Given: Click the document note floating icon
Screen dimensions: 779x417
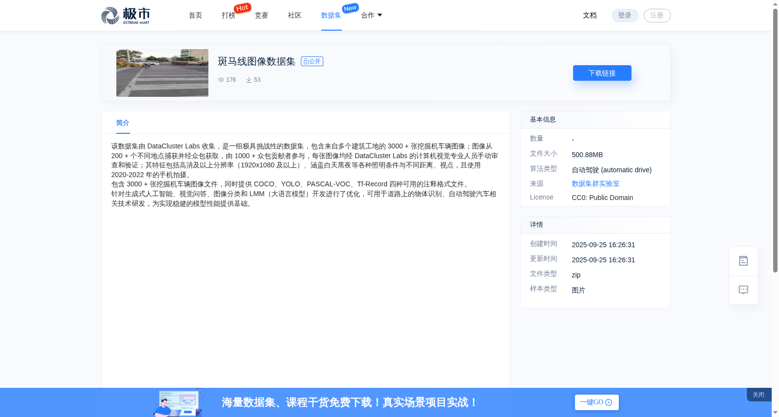Looking at the screenshot, I should (743, 261).
